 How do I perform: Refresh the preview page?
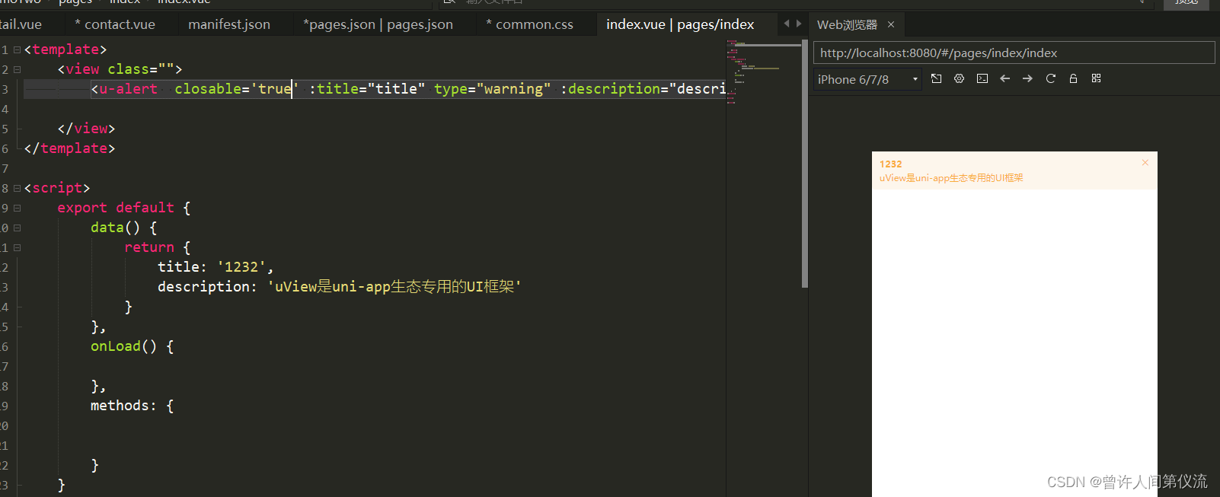(x=1051, y=78)
